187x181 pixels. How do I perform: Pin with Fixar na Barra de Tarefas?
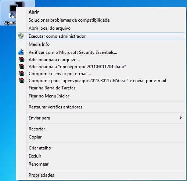pyautogui.click(x=101, y=88)
